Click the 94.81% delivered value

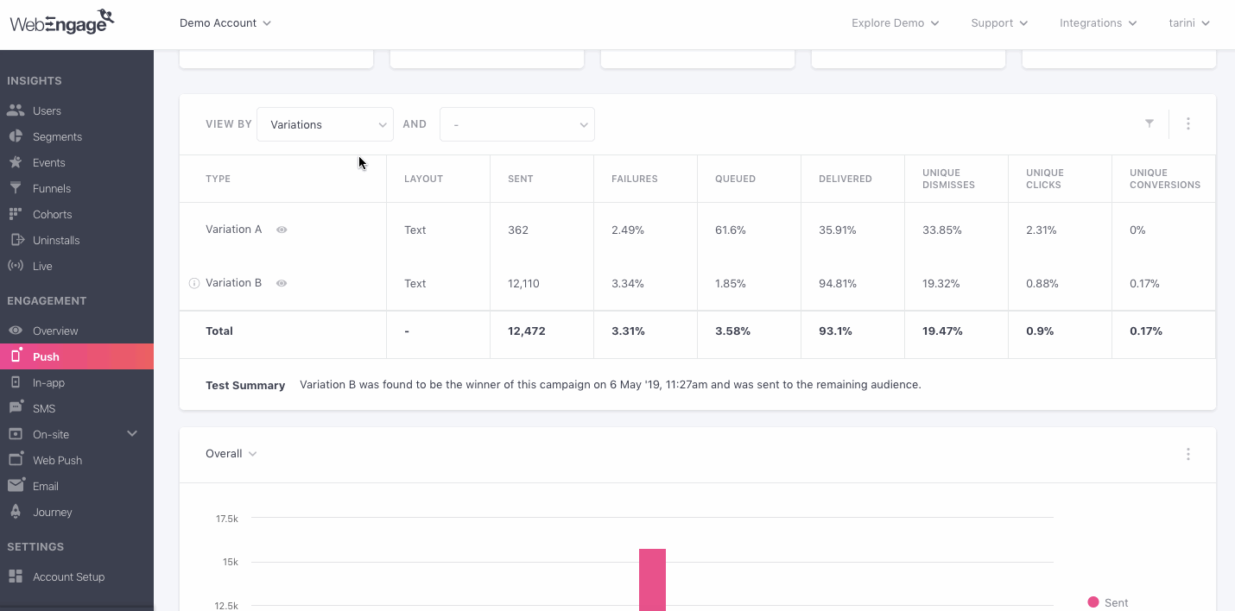click(838, 283)
